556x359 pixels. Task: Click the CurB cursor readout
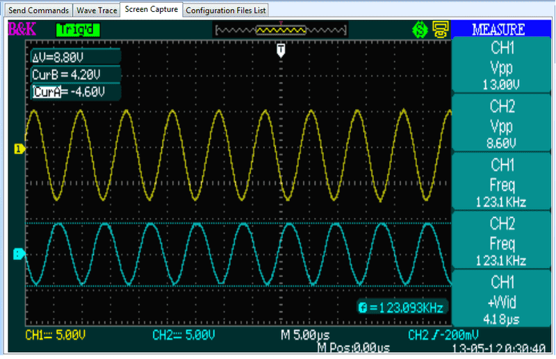pos(68,74)
